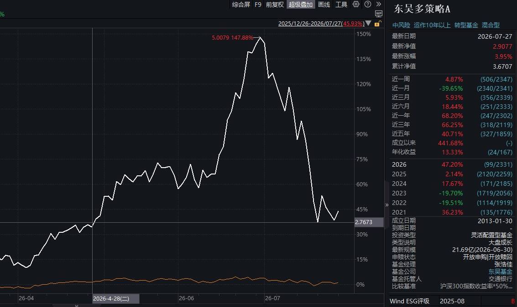The width and height of the screenshot is (517, 307).
Task: Click the 成立以来 return 441.68%
Action: 450,143
